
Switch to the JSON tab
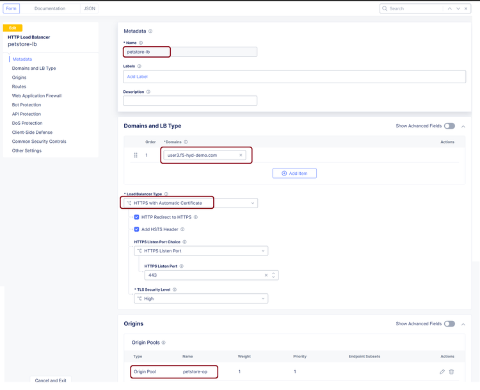[x=90, y=8]
